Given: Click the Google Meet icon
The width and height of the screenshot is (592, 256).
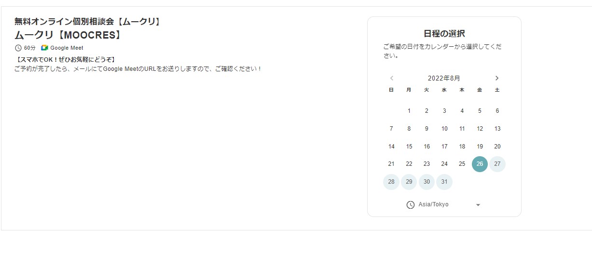Looking at the screenshot, I should pos(44,48).
